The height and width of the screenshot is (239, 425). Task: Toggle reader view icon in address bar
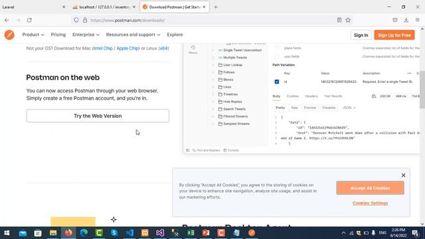tap(339, 20)
